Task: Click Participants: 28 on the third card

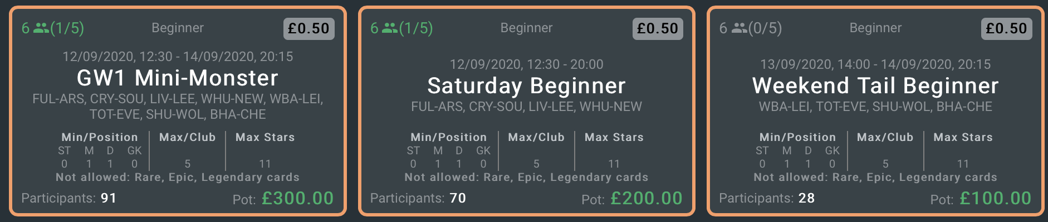Action: [767, 198]
